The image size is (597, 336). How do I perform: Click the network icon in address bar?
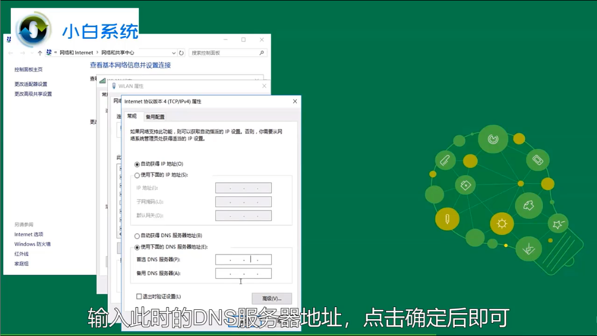point(49,52)
